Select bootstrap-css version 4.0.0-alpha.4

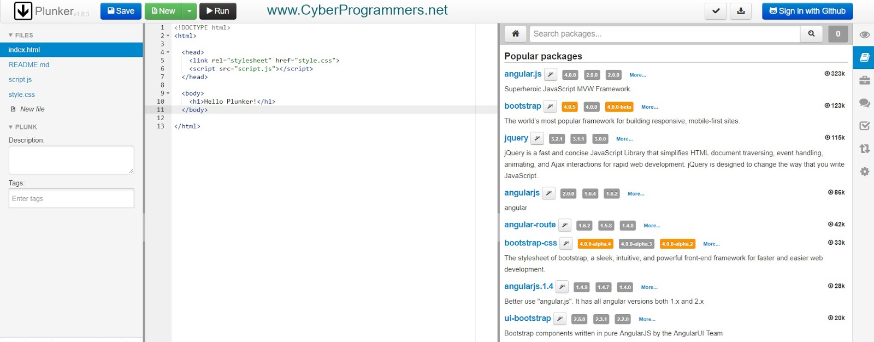(595, 244)
